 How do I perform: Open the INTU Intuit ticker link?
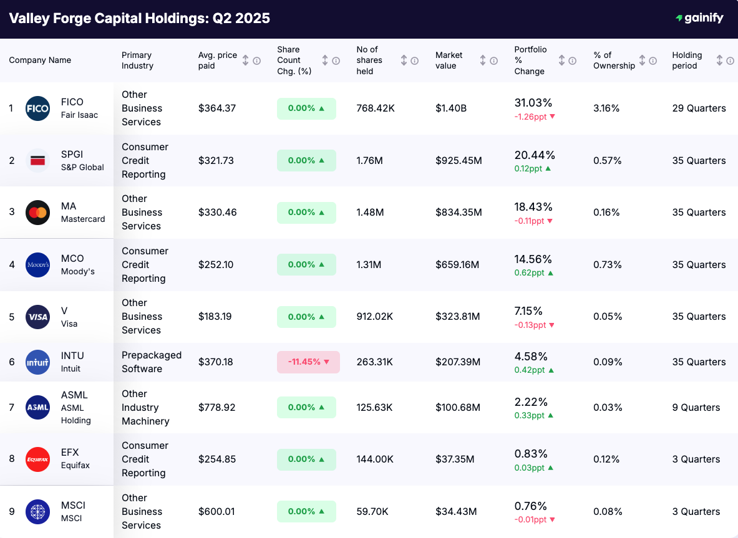[72, 362]
